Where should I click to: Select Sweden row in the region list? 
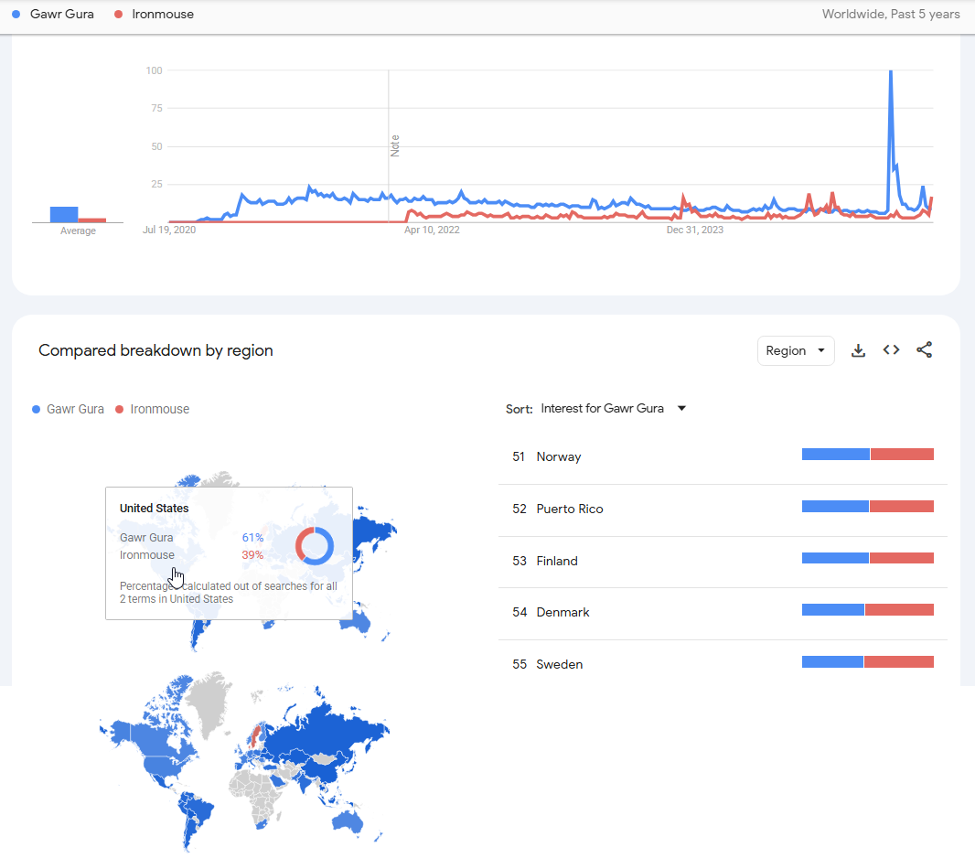tap(723, 664)
